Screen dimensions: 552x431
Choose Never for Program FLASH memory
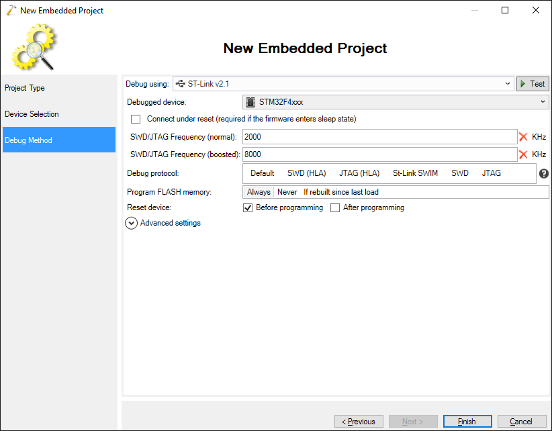(287, 192)
